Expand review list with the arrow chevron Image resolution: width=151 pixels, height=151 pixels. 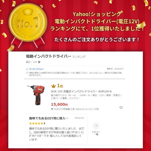[x=96, y=126]
